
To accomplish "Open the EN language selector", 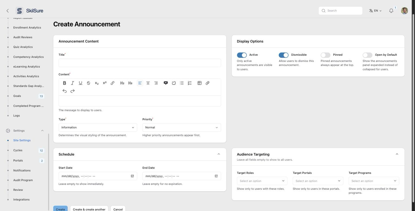I will coord(376,11).
